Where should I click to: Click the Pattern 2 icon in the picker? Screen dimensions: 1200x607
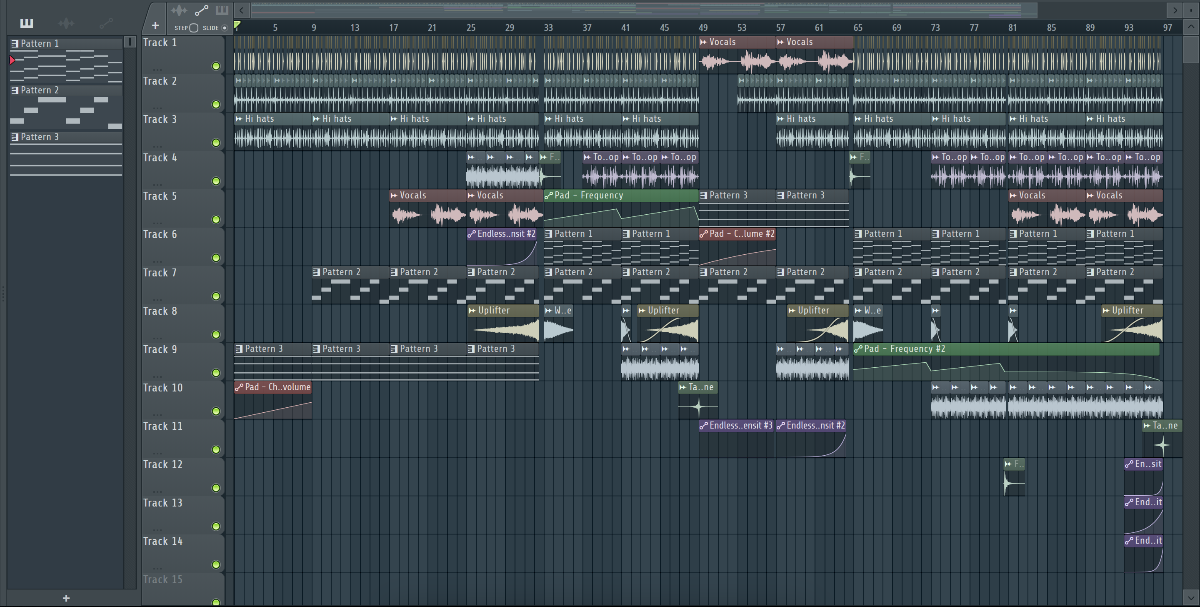pyautogui.click(x=15, y=90)
